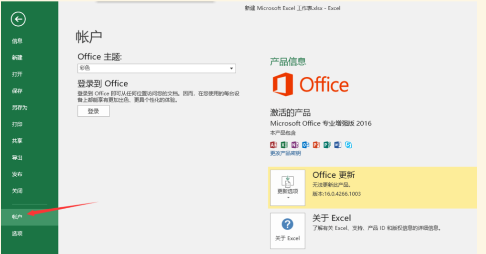Image resolution: width=486 pixels, height=254 pixels.
Task: Click the Outlook product icon
Action: pos(305,145)
